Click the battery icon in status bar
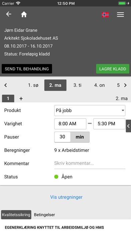 pyautogui.click(x=122, y=3)
